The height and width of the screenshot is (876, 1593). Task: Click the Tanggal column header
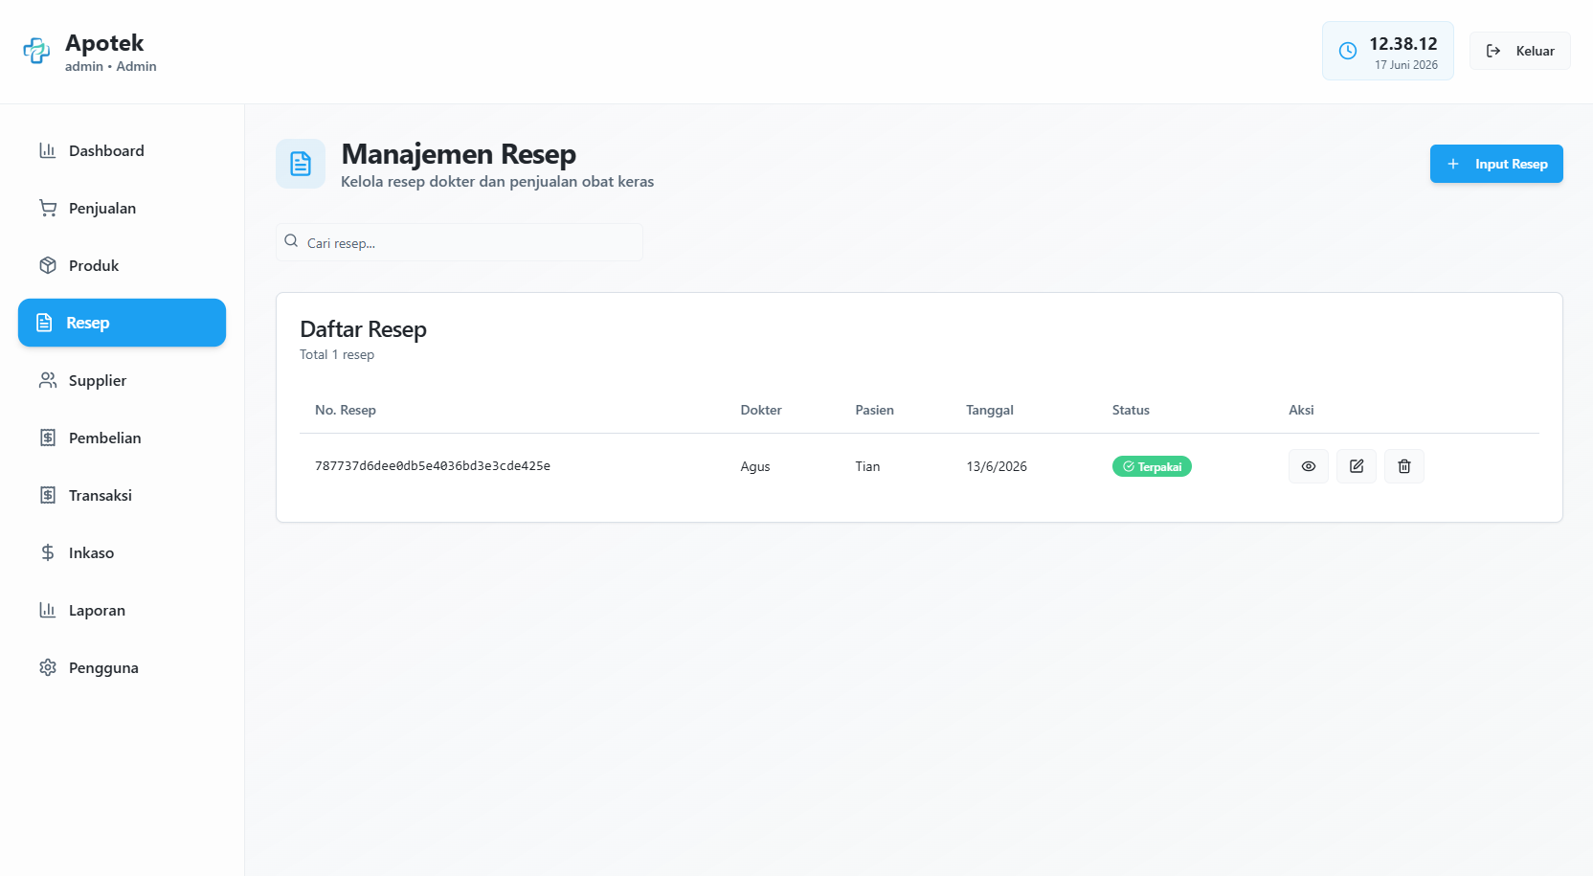tap(990, 410)
